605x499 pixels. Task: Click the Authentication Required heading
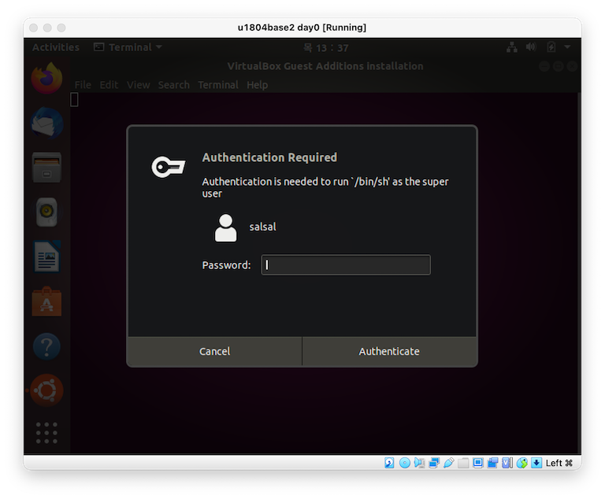click(269, 157)
